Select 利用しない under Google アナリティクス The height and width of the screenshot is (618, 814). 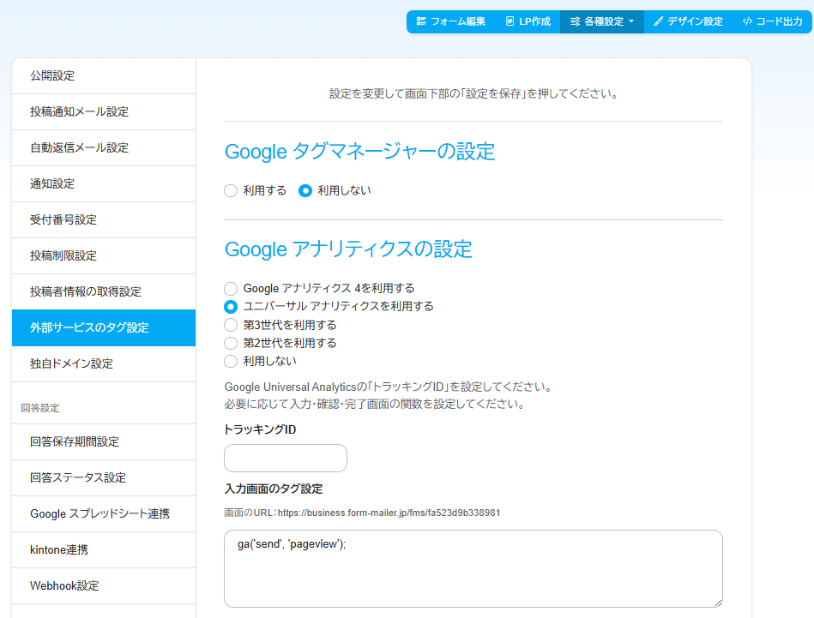[x=231, y=361]
